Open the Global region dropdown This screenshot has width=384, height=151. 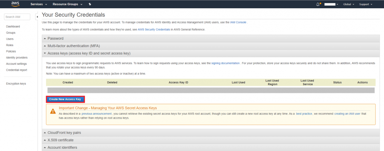pyautogui.click(x=349, y=4)
